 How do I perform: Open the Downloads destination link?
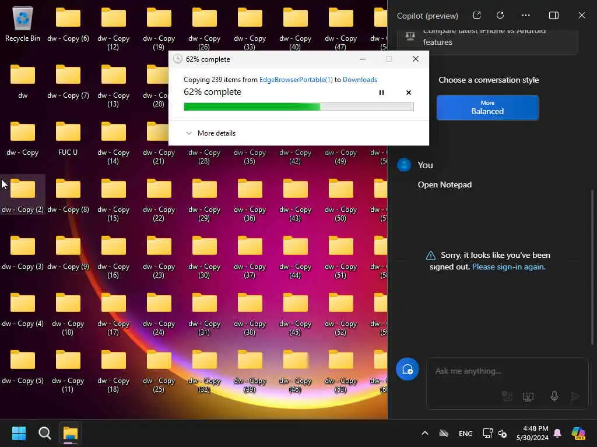coord(360,79)
